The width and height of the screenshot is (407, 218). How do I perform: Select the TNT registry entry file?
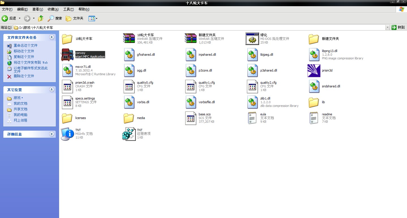129,134
